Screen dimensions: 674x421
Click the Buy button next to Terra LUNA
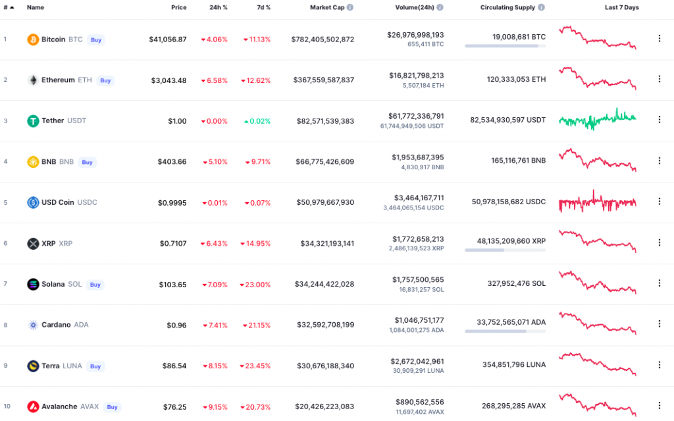[95, 366]
